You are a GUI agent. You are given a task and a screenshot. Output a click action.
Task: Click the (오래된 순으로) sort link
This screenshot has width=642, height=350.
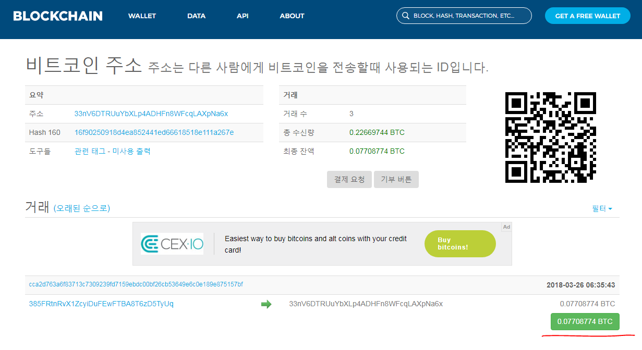[x=81, y=208]
